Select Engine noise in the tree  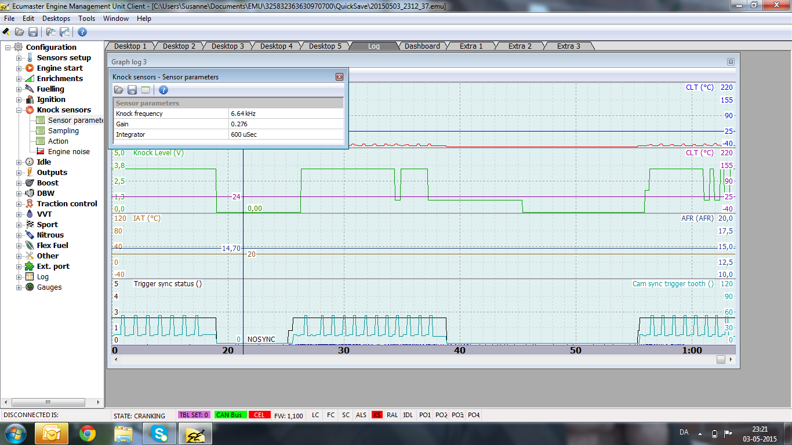click(68, 152)
